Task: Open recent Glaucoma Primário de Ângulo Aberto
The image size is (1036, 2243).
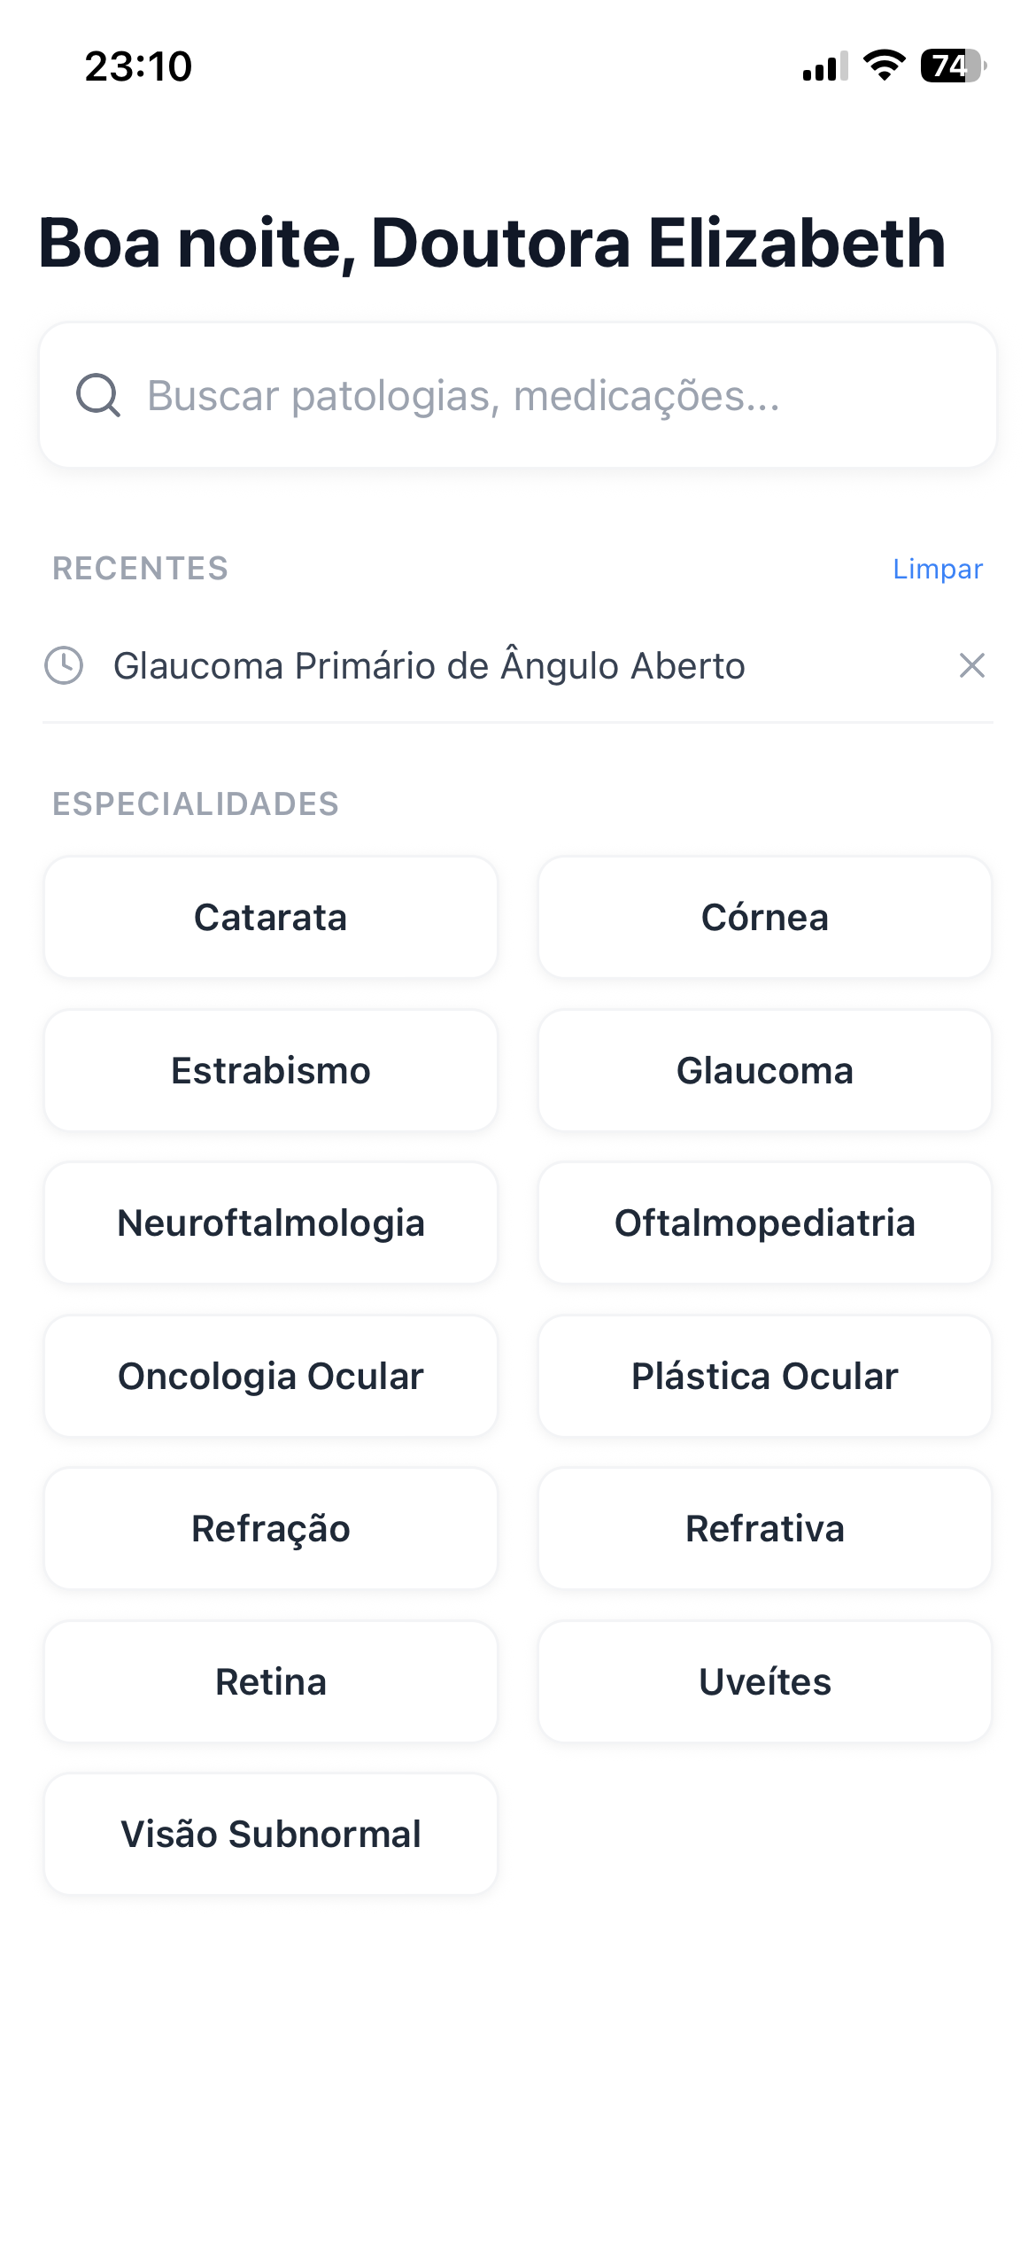Action: (x=429, y=665)
